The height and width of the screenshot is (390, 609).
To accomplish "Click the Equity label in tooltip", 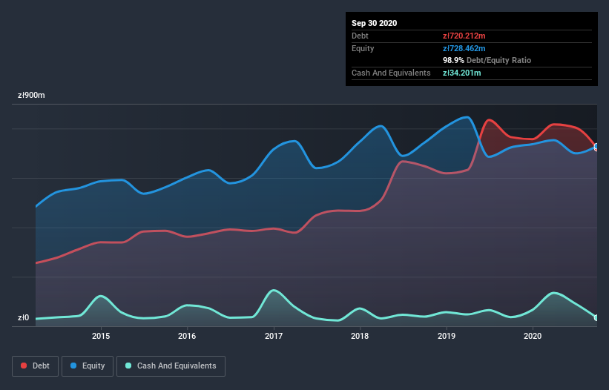I will click(x=363, y=48).
